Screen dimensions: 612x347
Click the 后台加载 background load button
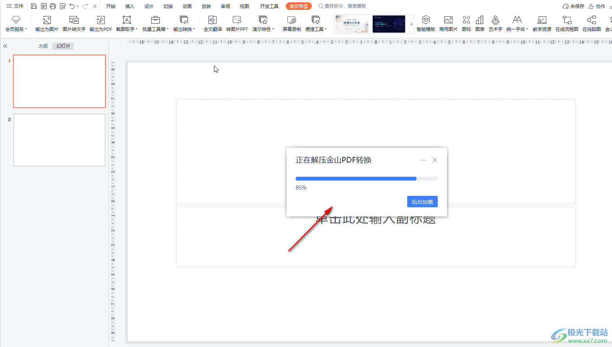point(423,202)
